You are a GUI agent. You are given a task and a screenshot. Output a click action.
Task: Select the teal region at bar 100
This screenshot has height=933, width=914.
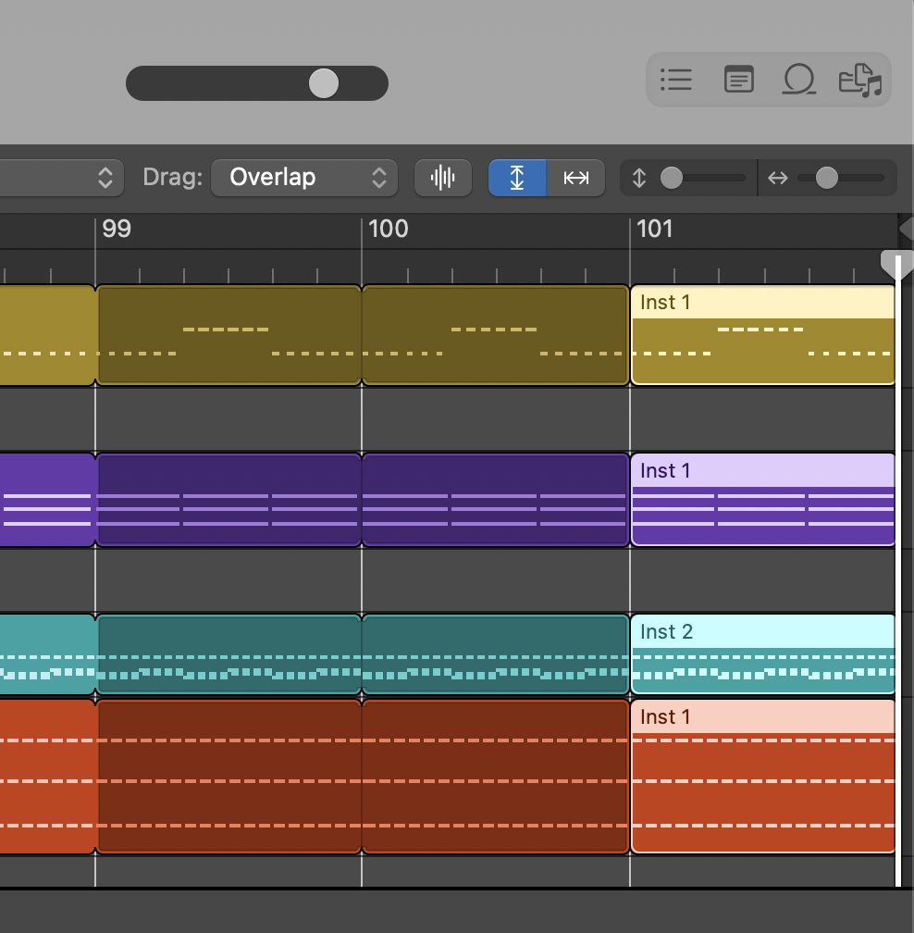pos(495,654)
